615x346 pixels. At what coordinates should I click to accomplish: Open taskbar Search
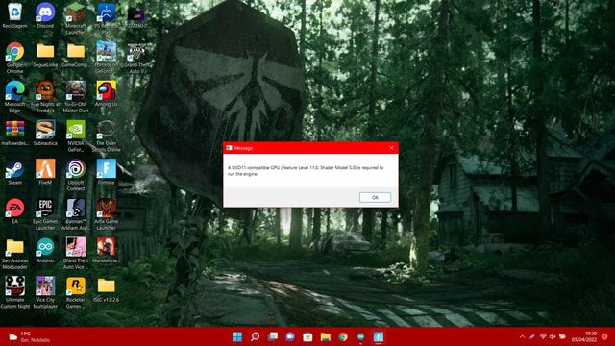(255, 336)
